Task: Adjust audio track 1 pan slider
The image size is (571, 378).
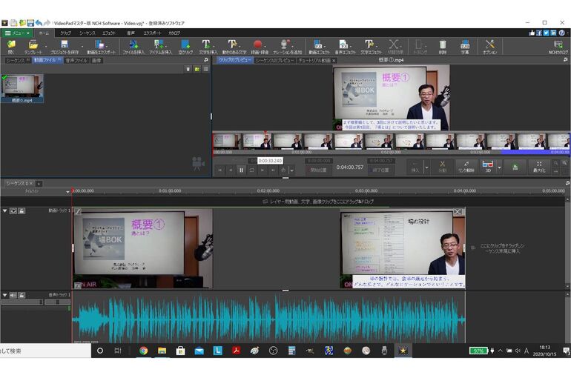Action: point(58,302)
